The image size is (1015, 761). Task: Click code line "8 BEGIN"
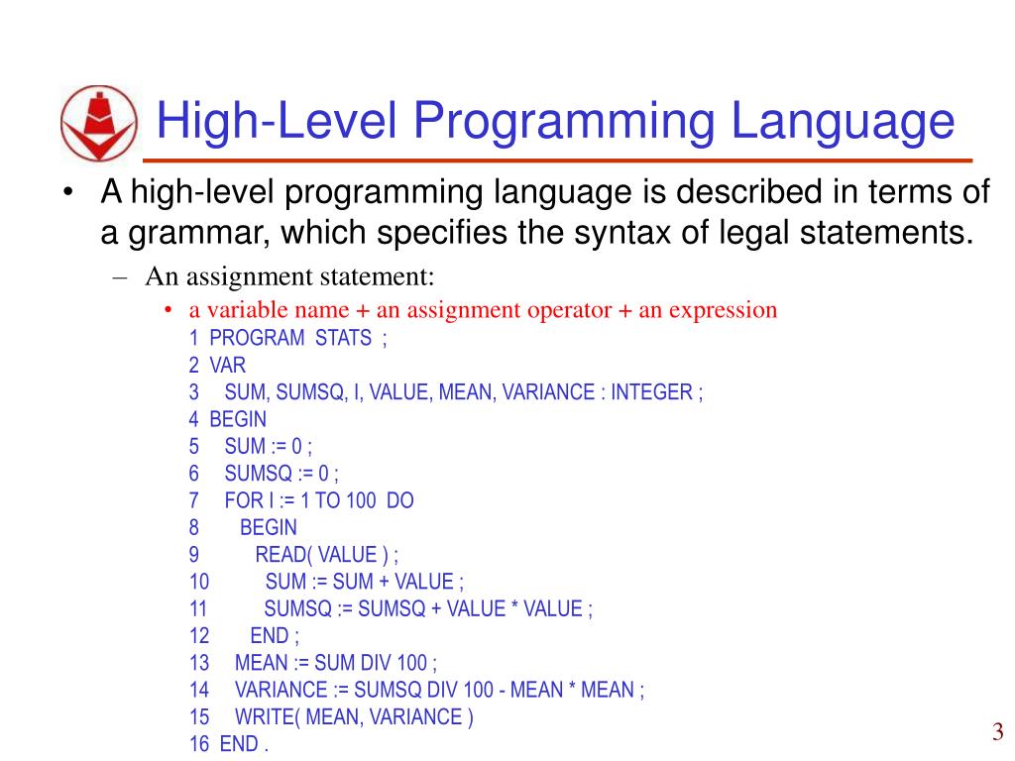click(243, 527)
